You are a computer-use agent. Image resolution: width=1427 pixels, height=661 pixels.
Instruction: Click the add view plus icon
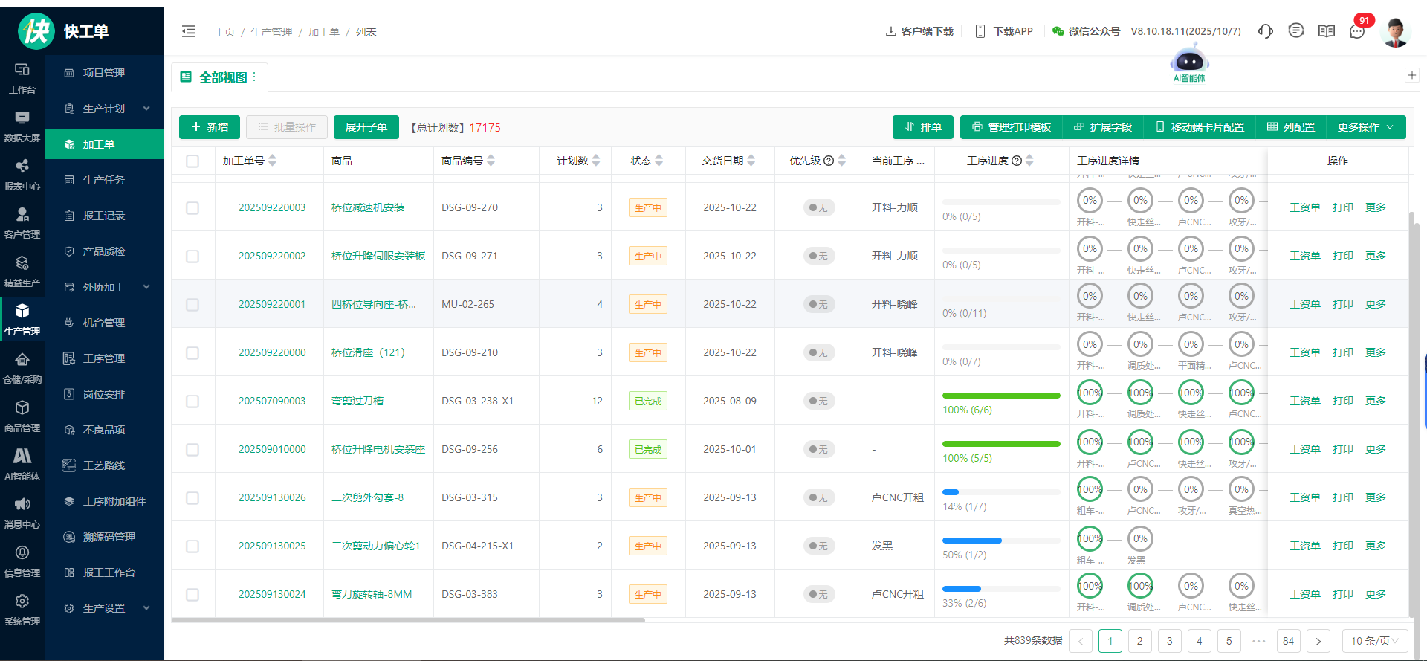pos(1412,75)
